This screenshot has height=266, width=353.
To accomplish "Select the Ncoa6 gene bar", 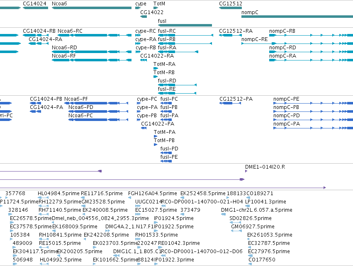I will 92,8.
